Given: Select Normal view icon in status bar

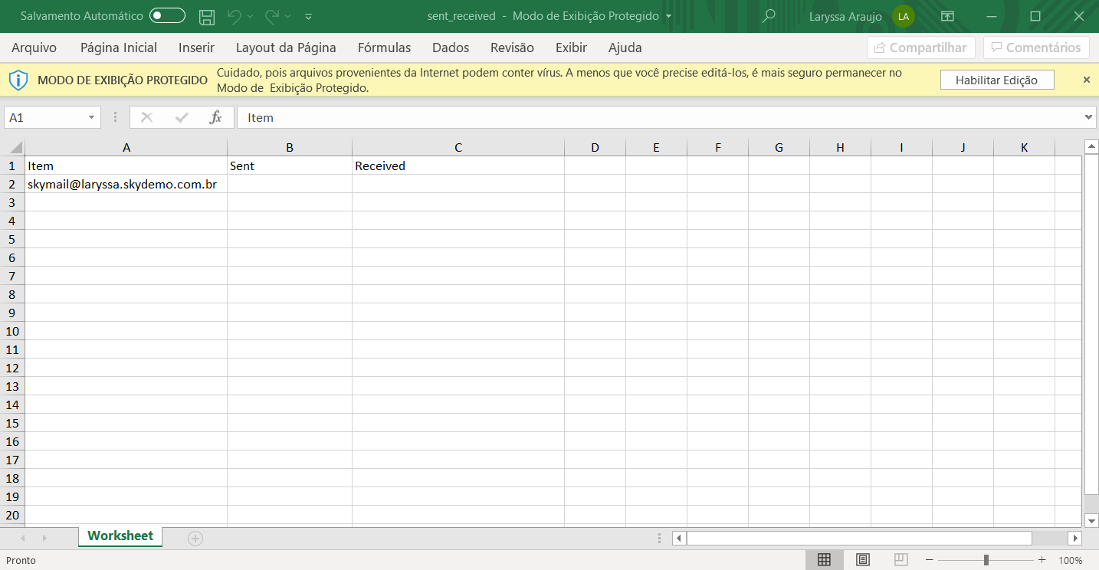Looking at the screenshot, I should click(824, 560).
